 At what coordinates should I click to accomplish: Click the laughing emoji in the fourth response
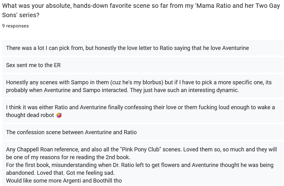(x=59, y=115)
